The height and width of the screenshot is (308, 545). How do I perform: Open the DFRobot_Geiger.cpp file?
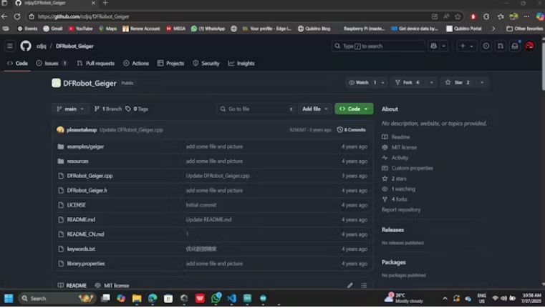point(90,176)
